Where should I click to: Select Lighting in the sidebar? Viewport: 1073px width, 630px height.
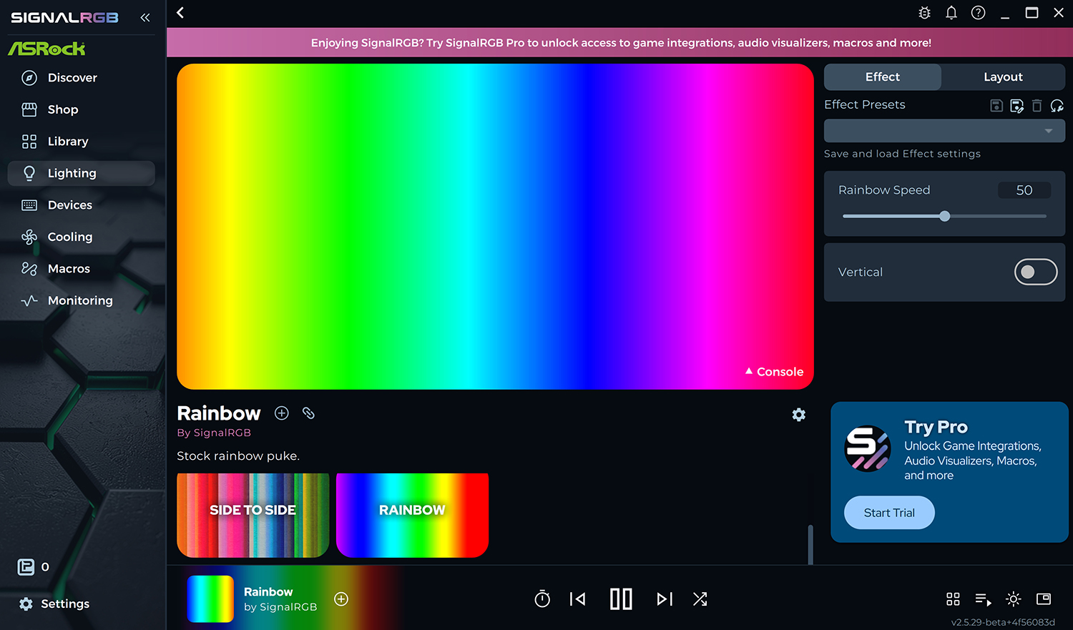[x=81, y=173]
